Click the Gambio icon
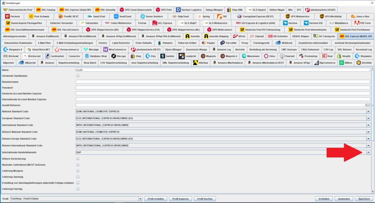Viewport: 375px width, 203px height. pyautogui.click(x=163, y=56)
